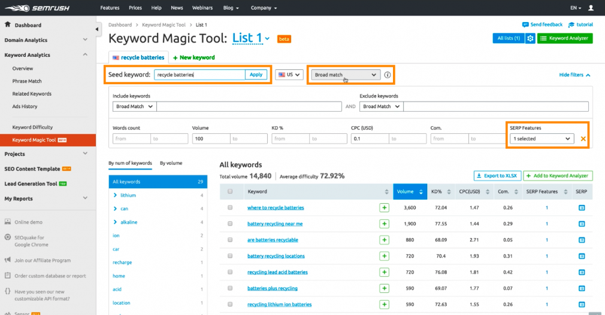
Task: Click the Send feedback link
Action: 542,25
